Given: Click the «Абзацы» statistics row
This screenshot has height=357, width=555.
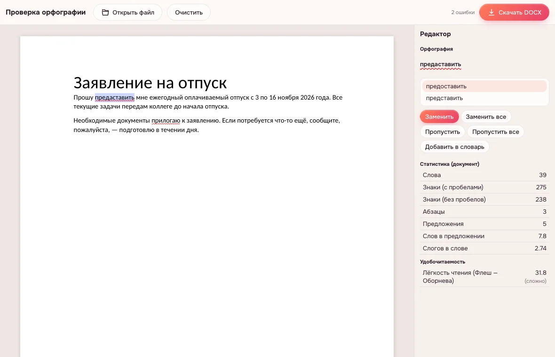Looking at the screenshot, I should [484, 212].
